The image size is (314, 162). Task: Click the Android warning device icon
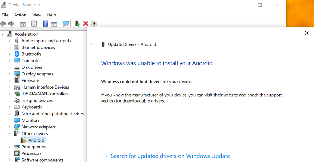tap(24, 140)
